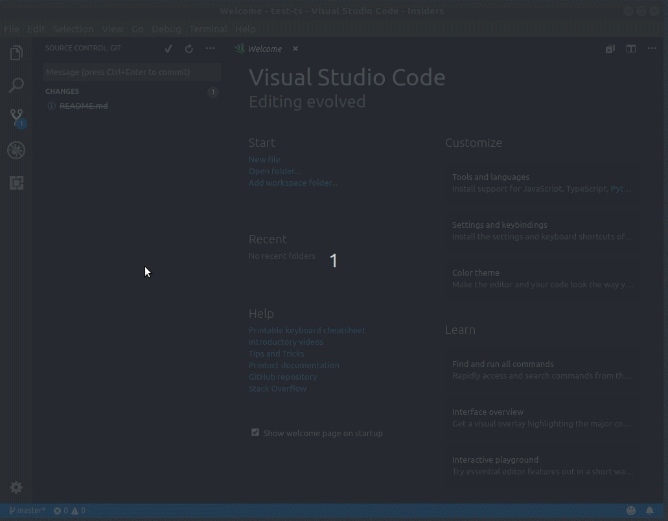Image resolution: width=668 pixels, height=521 pixels.
Task: Open the Edit menu
Action: [x=36, y=29]
